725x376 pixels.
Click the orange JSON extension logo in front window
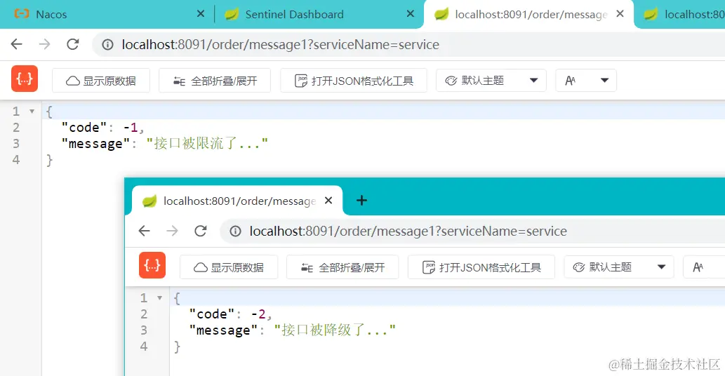[152, 265]
